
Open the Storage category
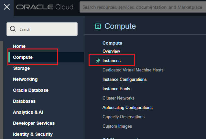[x=22, y=68]
